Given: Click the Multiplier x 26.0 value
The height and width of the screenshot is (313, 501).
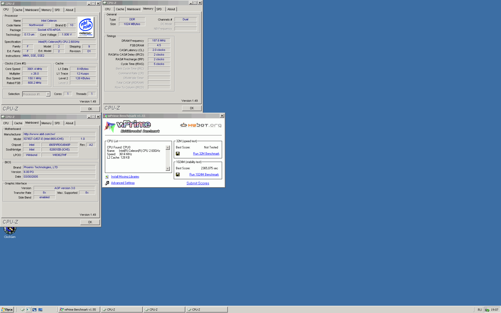Looking at the screenshot, I should tap(35, 74).
